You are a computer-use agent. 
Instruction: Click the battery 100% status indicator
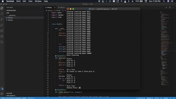(x=139, y=1)
